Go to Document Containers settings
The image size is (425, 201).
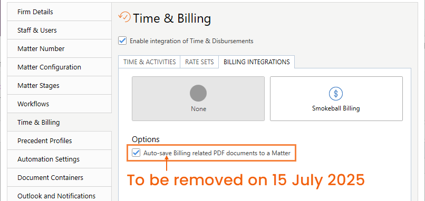tap(60, 177)
